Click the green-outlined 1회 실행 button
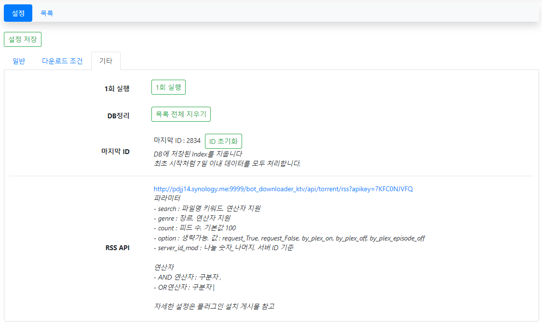The image size is (542, 324). coord(168,87)
